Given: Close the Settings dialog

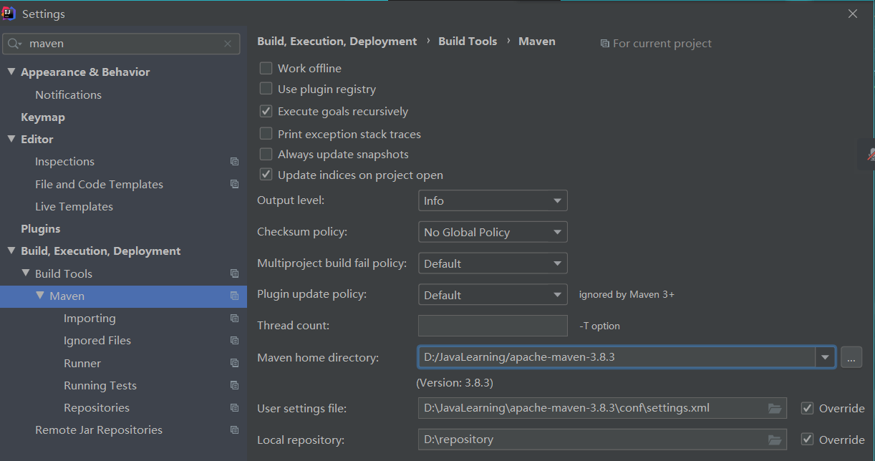Looking at the screenshot, I should tap(853, 14).
